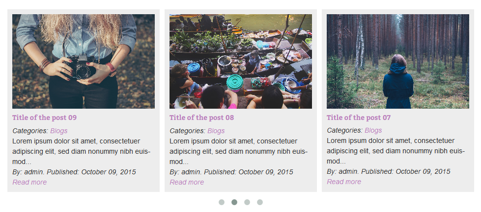
Task: Switch to third carousel page dot
Action: tap(247, 202)
